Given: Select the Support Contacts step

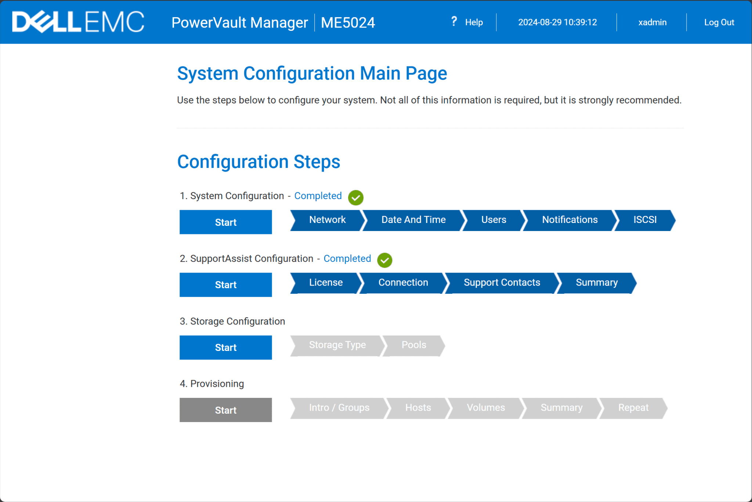Looking at the screenshot, I should point(502,283).
